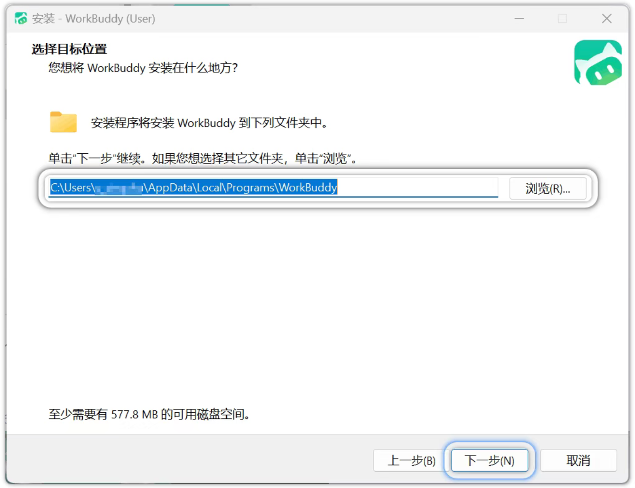Continue with 下一步(N)
Screen dimensions: 635x488
click(489, 460)
